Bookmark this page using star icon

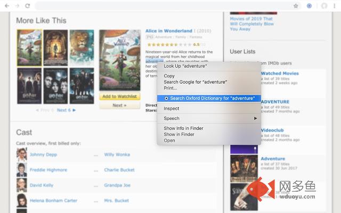click(296, 6)
